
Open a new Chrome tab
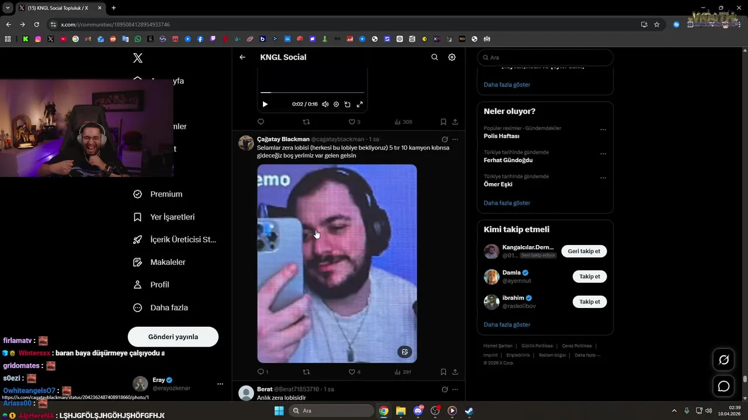point(113,8)
